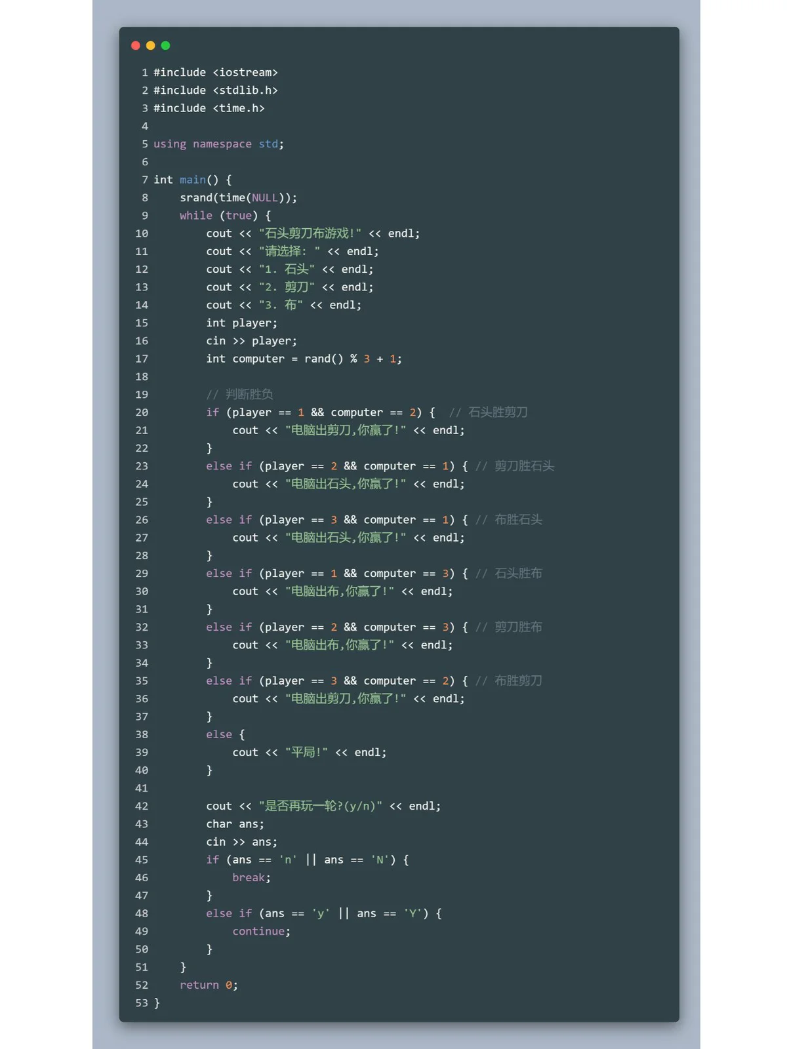Click the 'char ans;' declaration
The height and width of the screenshot is (1049, 787).
pyautogui.click(x=235, y=824)
